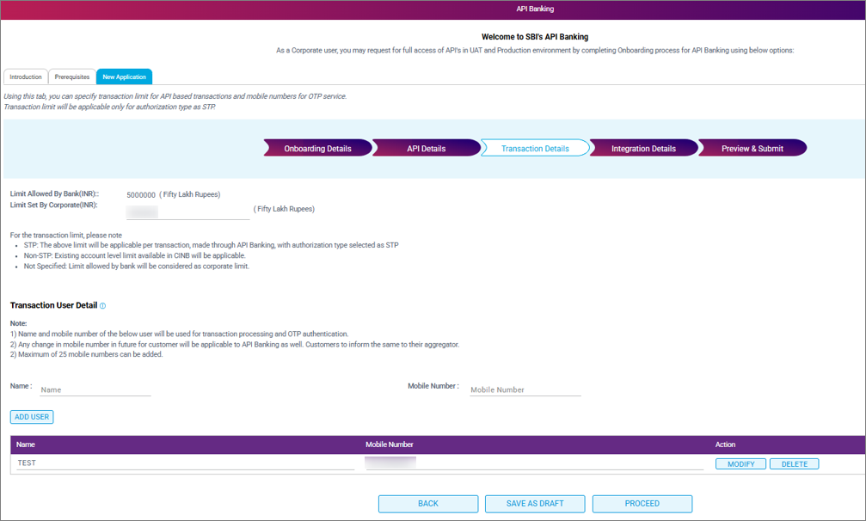Click the masked mobile number in table row
Screen dimensions: 866x521
(391, 463)
